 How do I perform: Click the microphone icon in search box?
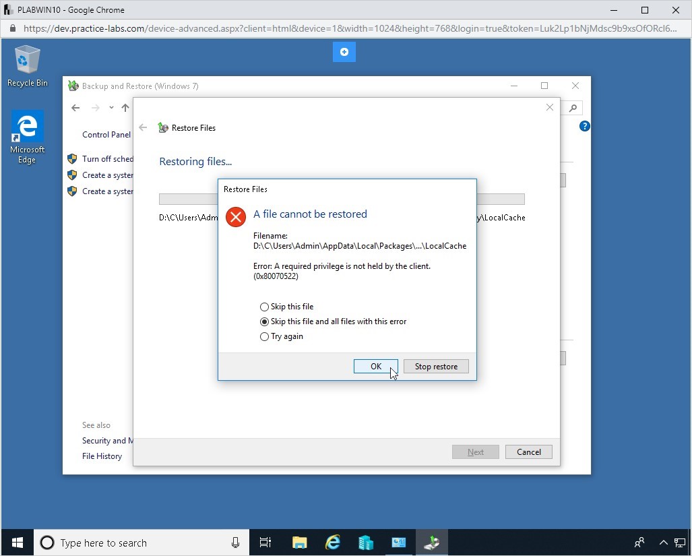(235, 543)
